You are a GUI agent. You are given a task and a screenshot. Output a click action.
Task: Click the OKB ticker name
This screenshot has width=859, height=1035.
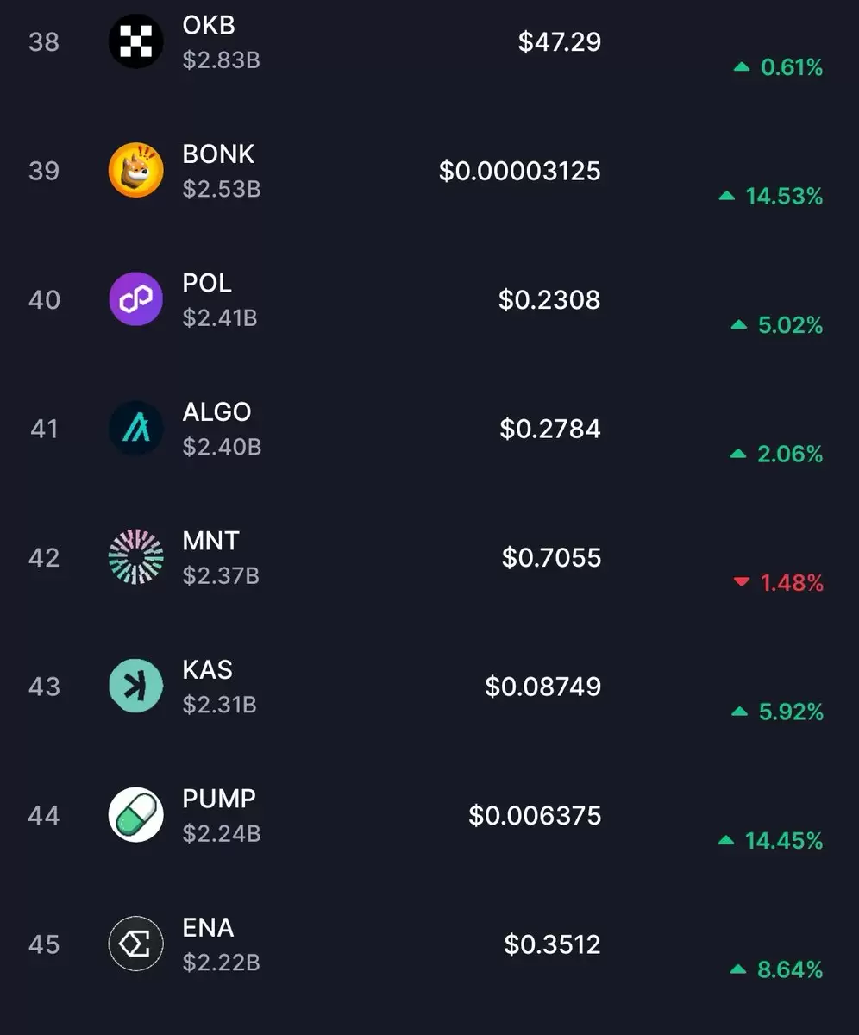click(209, 25)
